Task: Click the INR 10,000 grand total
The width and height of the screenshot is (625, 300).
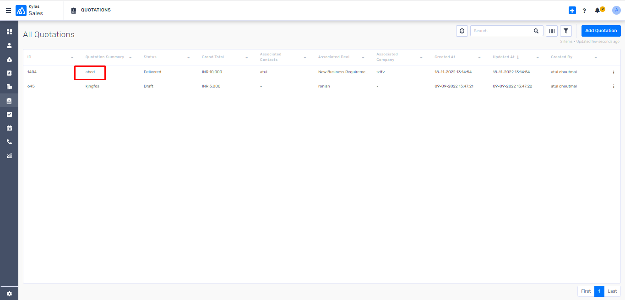Action: [212, 72]
